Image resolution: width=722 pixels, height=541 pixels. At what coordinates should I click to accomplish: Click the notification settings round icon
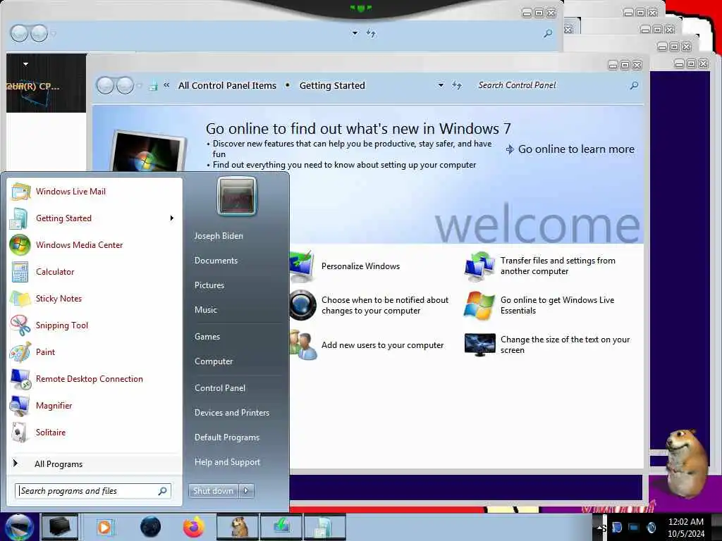(x=302, y=305)
